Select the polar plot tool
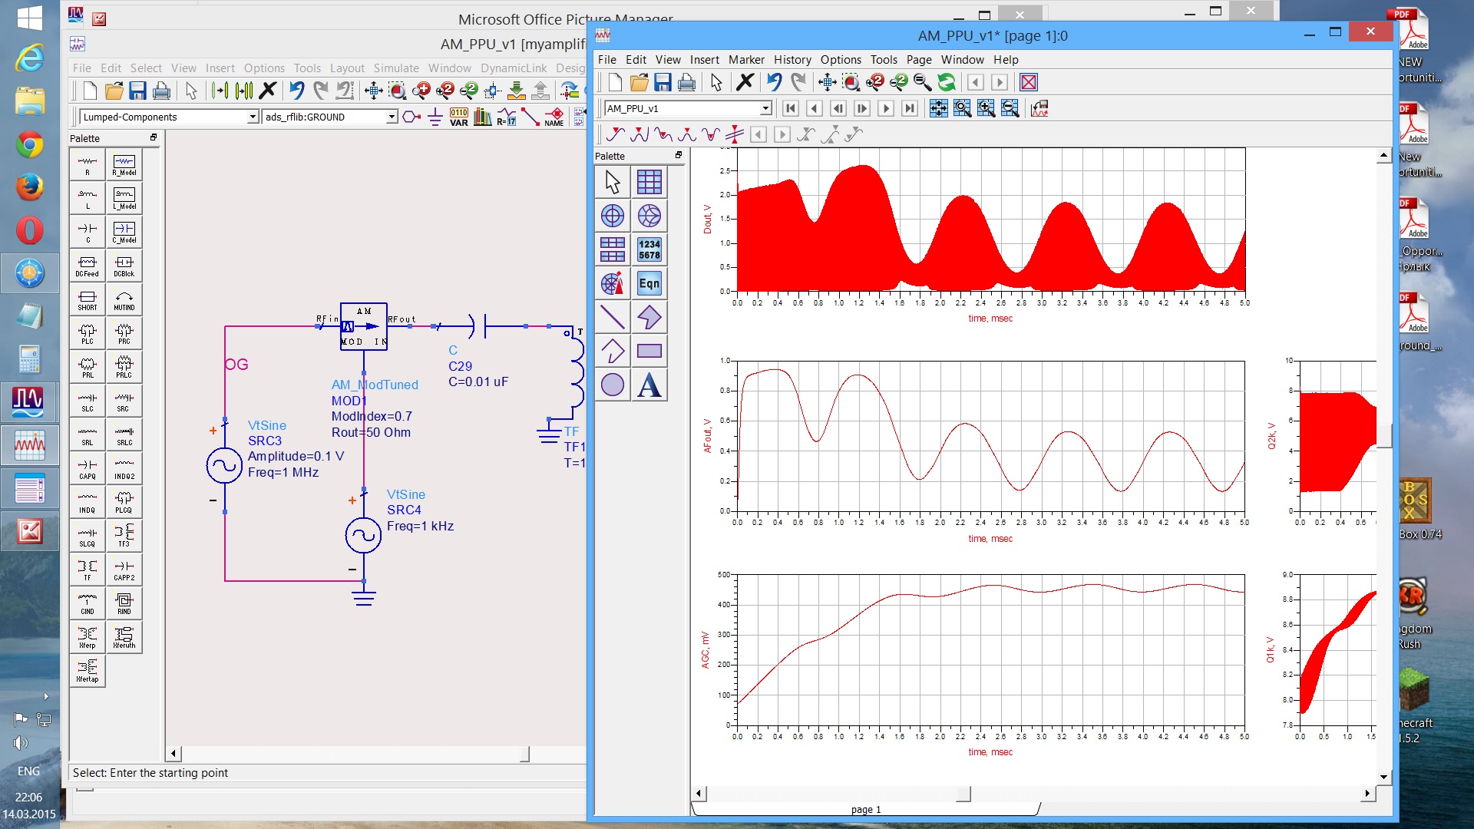Viewport: 1474px width, 829px height. 612,216
